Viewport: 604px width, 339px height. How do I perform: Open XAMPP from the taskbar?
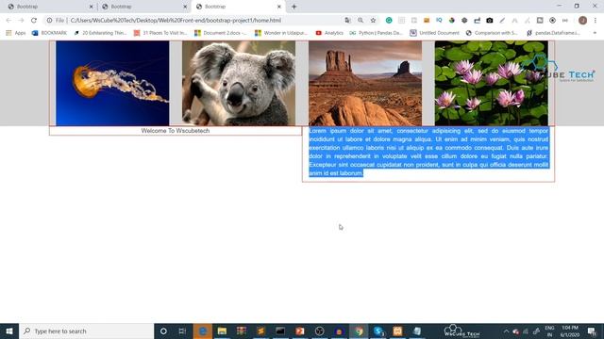[397, 331]
